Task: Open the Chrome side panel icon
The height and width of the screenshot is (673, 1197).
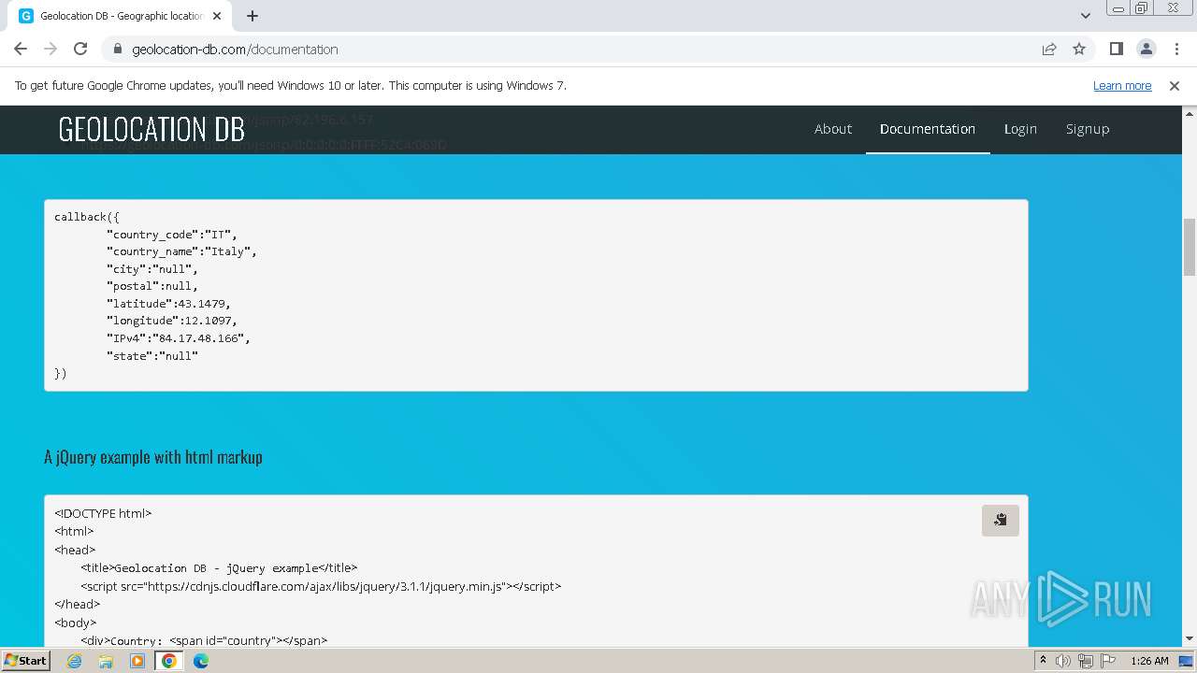Action: [1117, 49]
